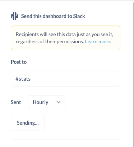The width and height of the screenshot is (134, 147).
Task: Open the Hourly frequency dropdown
Action: [x=47, y=102]
